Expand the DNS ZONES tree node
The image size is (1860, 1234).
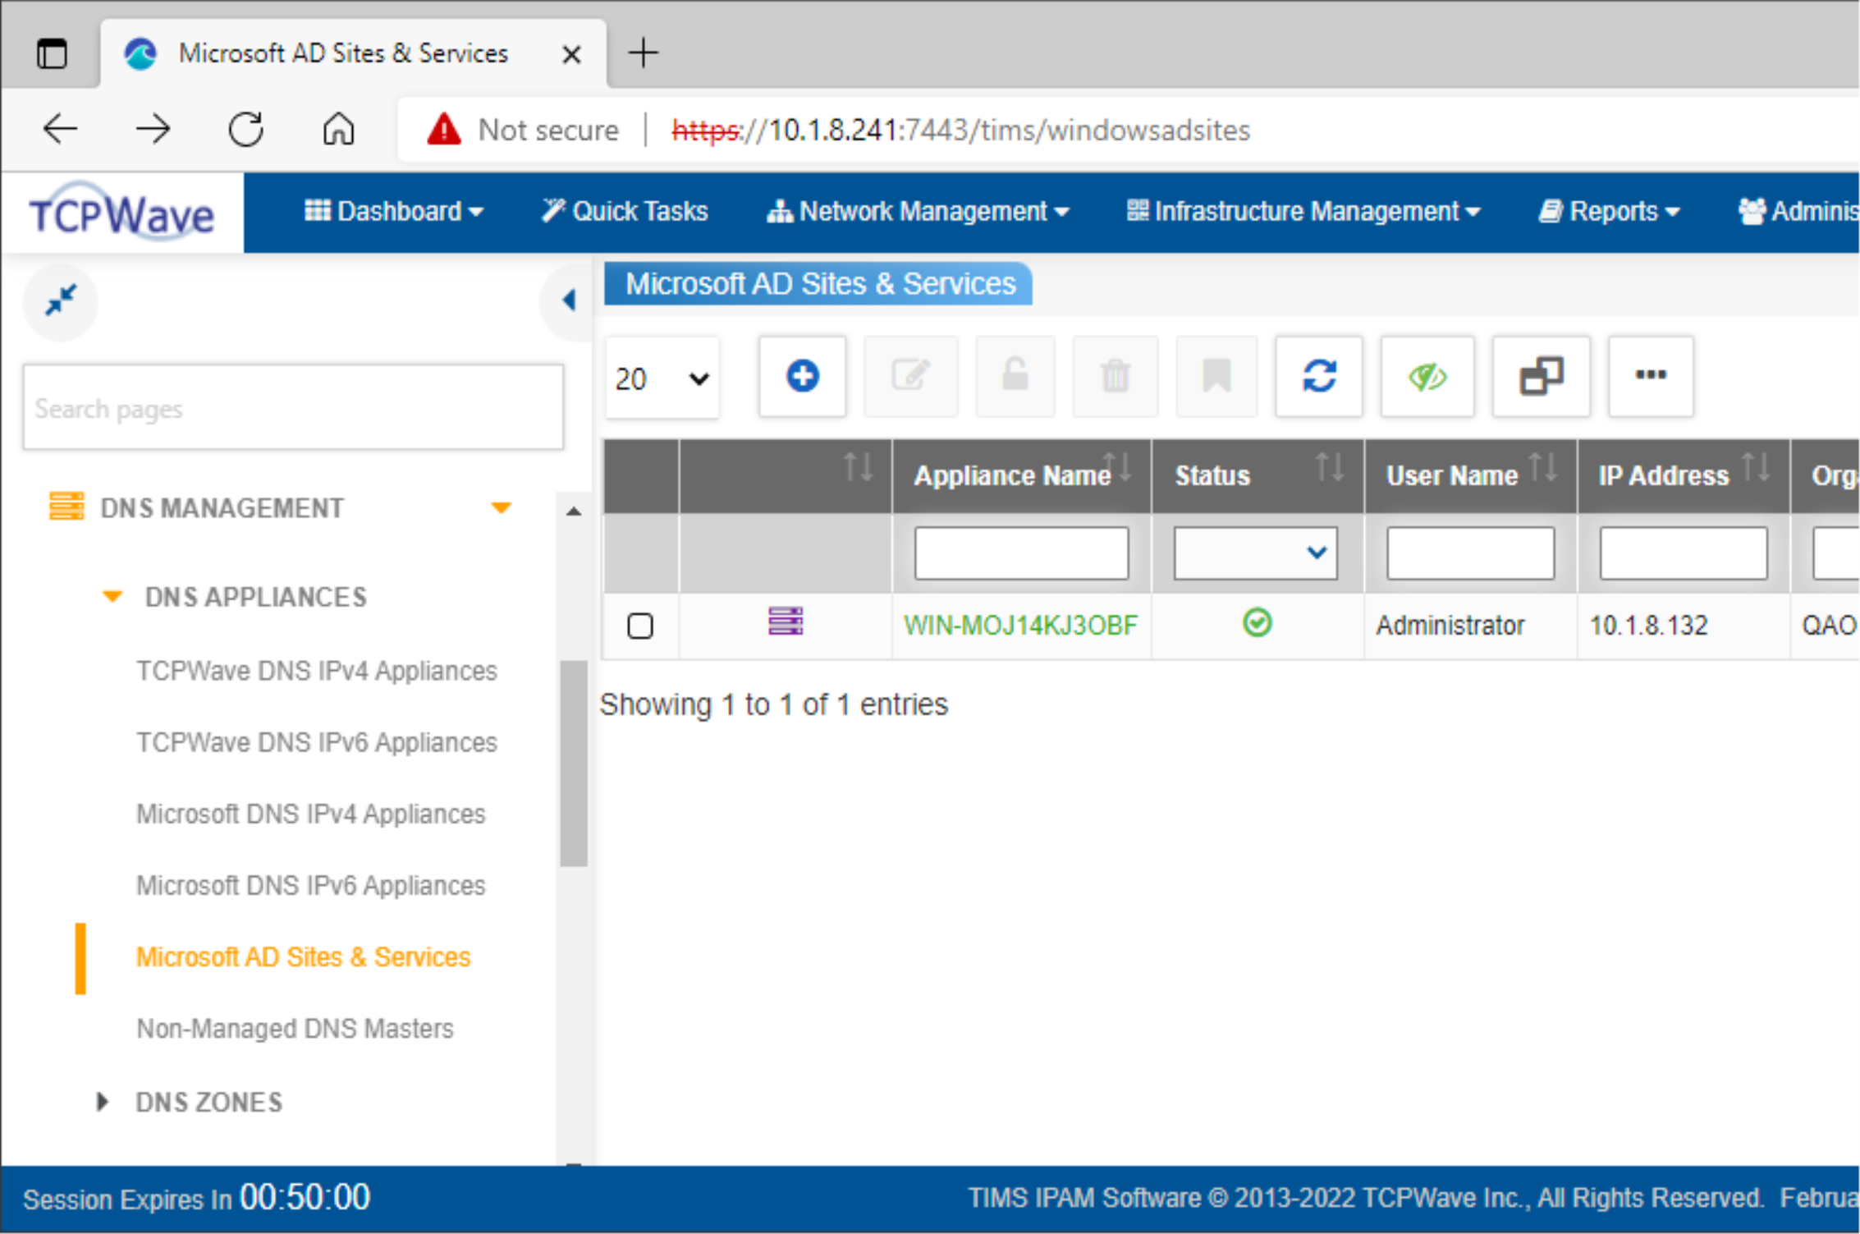[x=103, y=1102]
